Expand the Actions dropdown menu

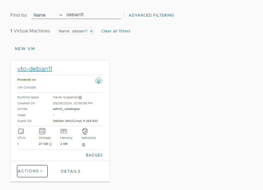[32, 171]
